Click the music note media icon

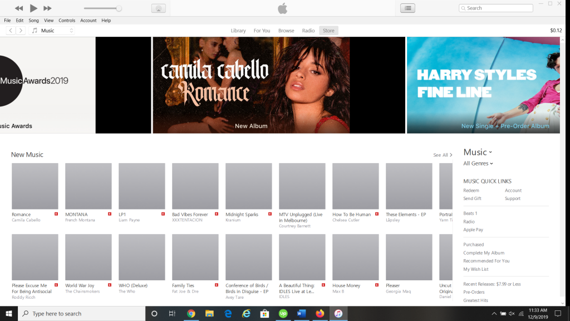point(35,31)
